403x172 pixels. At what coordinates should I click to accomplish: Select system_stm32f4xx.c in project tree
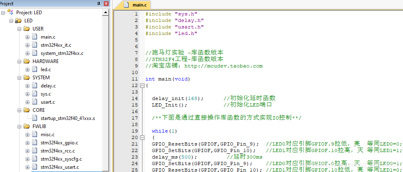point(62,53)
